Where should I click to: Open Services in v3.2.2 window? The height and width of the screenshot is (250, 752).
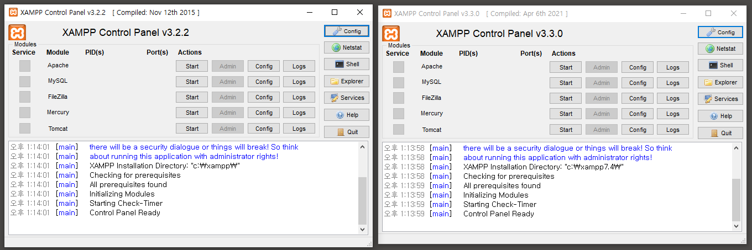[347, 98]
